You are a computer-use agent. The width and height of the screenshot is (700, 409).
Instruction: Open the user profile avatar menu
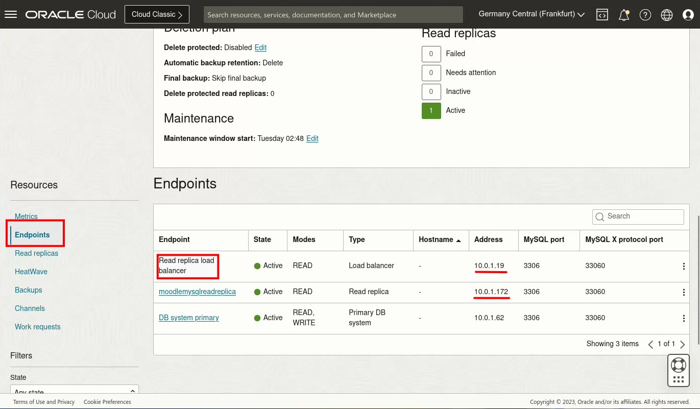coord(688,15)
